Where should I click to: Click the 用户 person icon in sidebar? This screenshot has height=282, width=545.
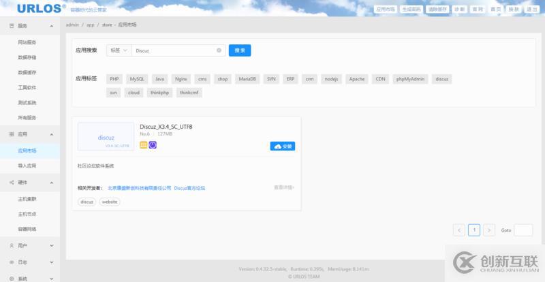tap(12, 245)
